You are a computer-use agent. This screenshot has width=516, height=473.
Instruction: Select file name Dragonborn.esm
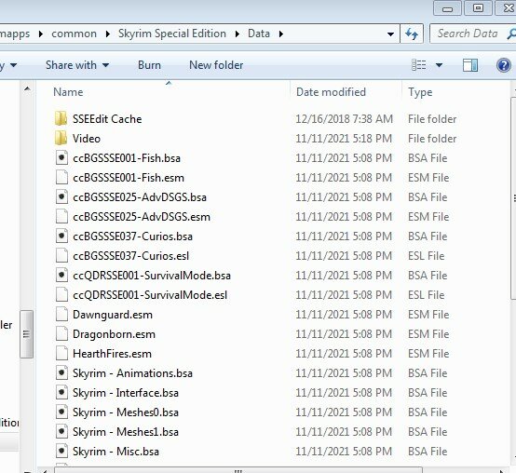(114, 334)
